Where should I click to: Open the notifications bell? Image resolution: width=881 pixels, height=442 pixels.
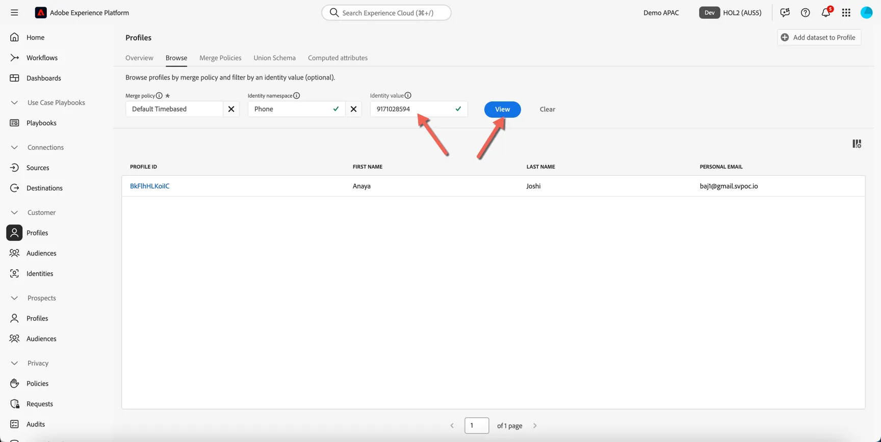click(x=826, y=13)
